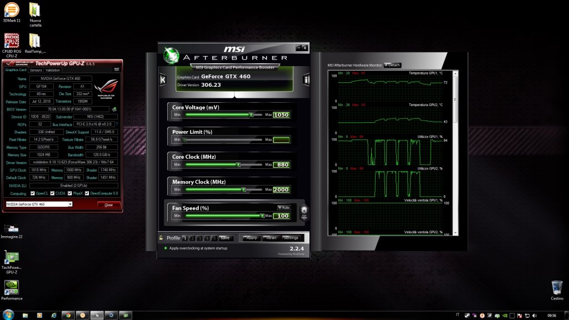Click the scroll down arrow in hardware monitor

tap(456, 233)
